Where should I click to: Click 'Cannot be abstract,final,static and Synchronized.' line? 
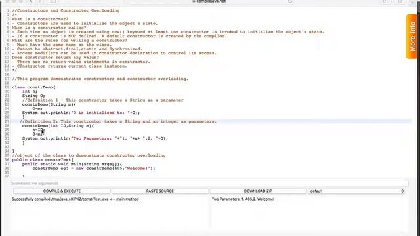77,49
